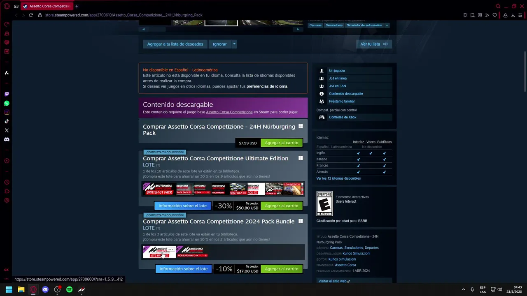Screen dimensions: 527x296
Task: Open the ad blocker shield icon
Action: click(480, 15)
